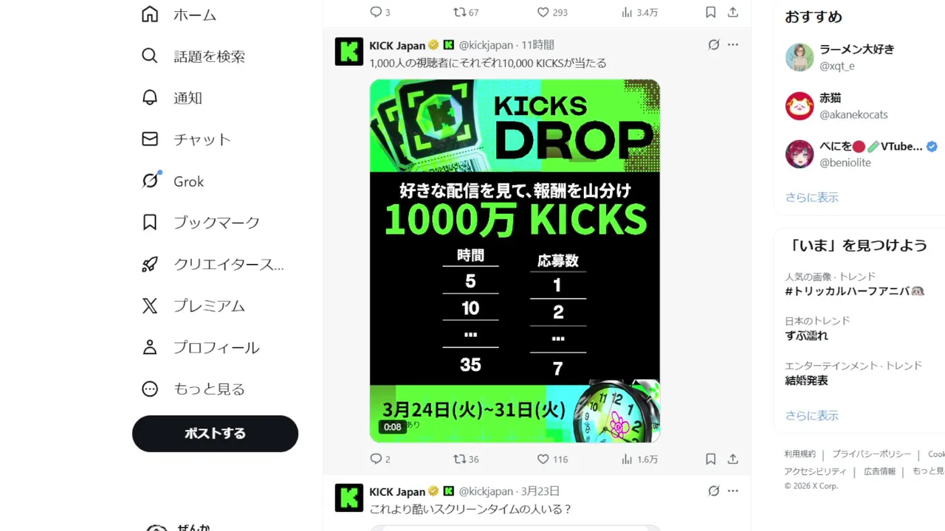Screen dimensions: 945x531
Task: Share the KICKS DROP post
Action: [732, 459]
